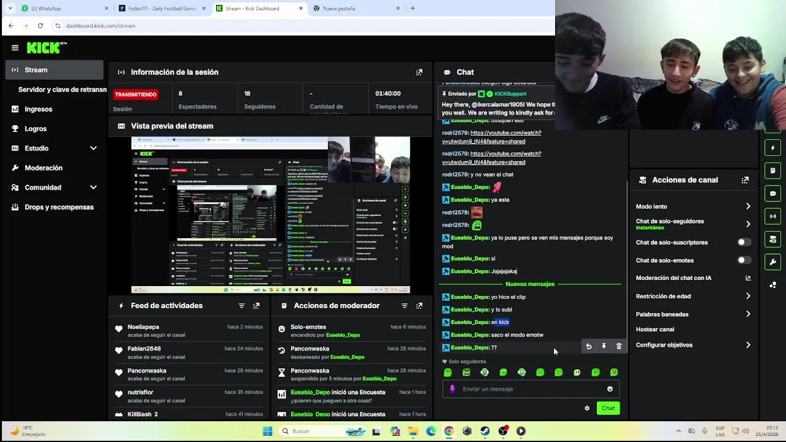Click the browser address bar
786x442 pixels.
[x=301, y=26]
